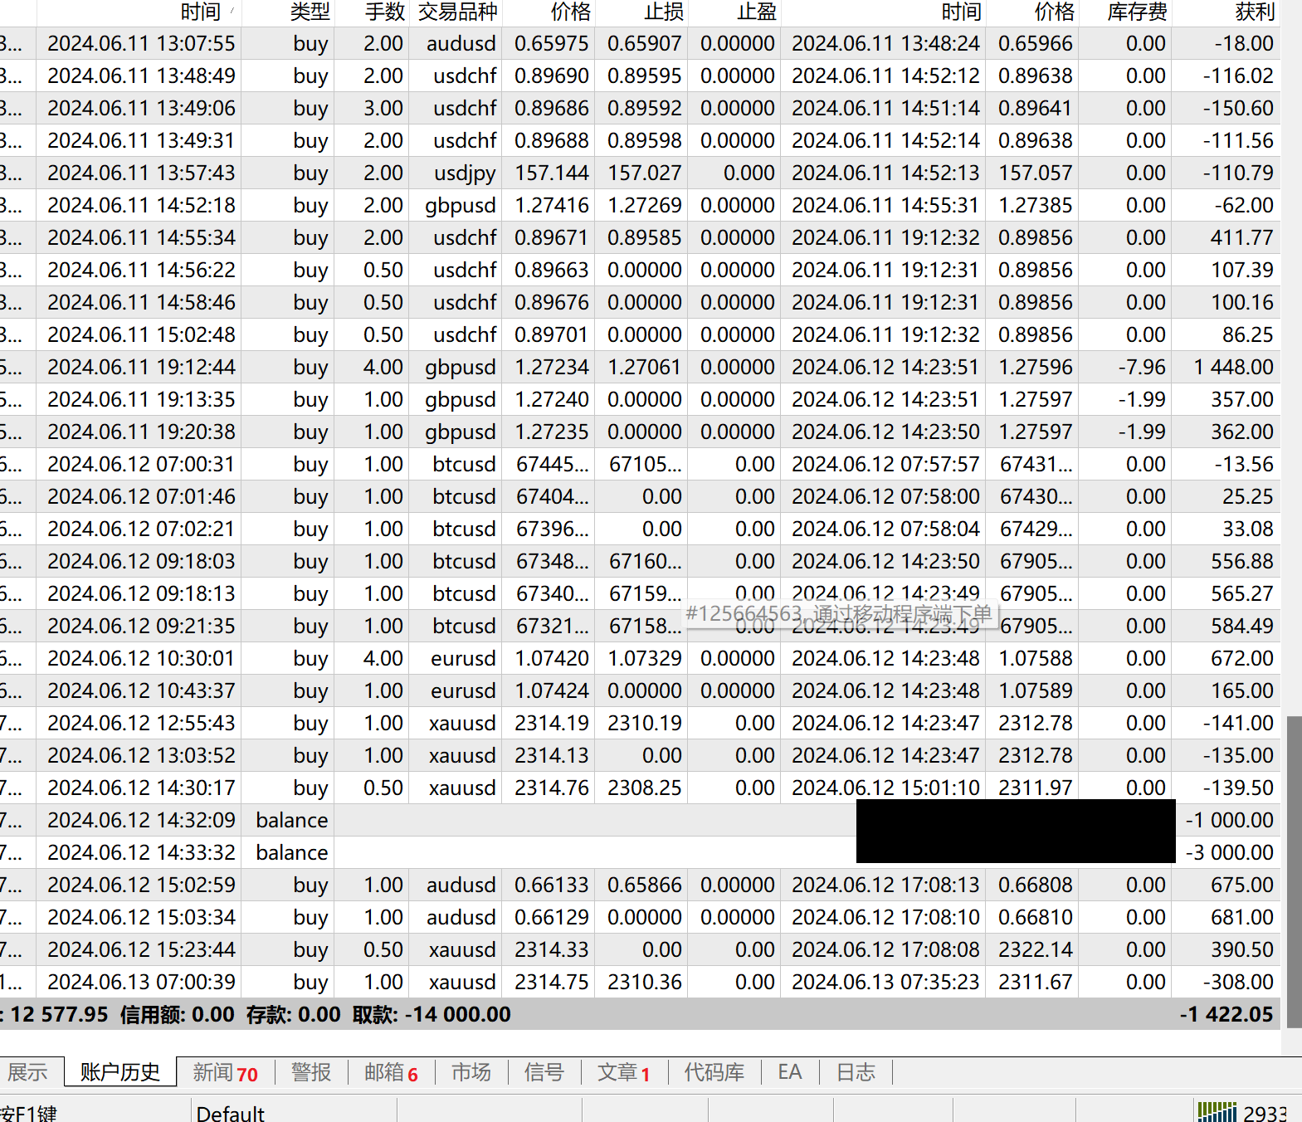
Task: Open the 代码库 tab
Action: (x=714, y=1073)
